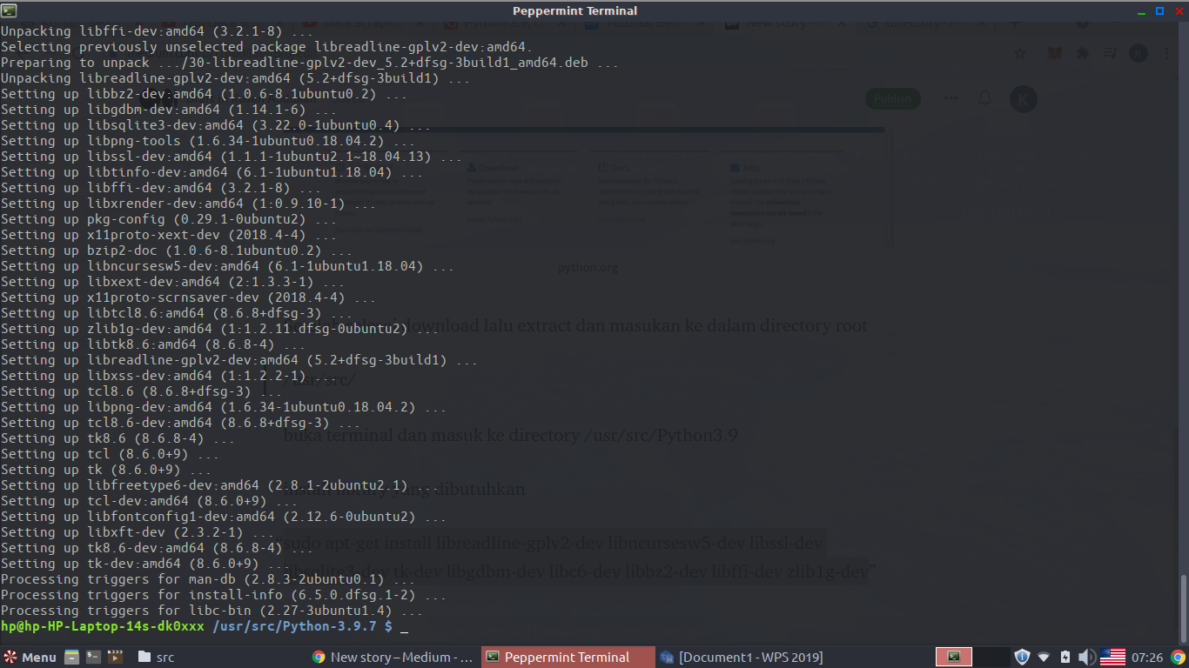Launch Chrome from the system tray
The image size is (1189, 668).
(1179, 657)
